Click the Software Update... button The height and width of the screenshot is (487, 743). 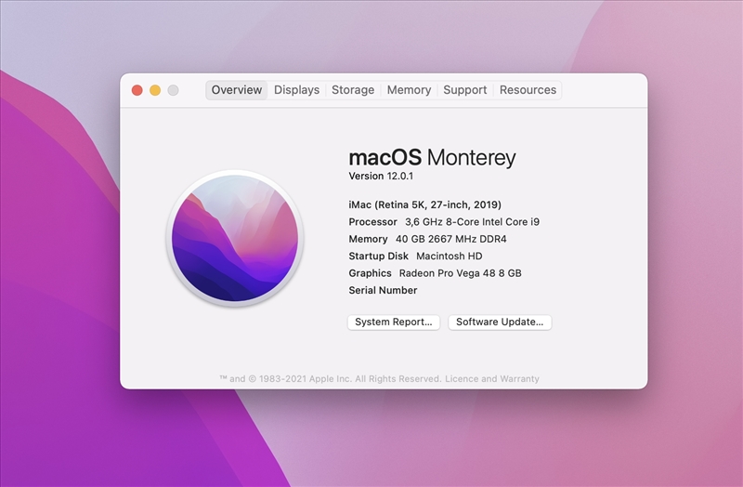500,322
